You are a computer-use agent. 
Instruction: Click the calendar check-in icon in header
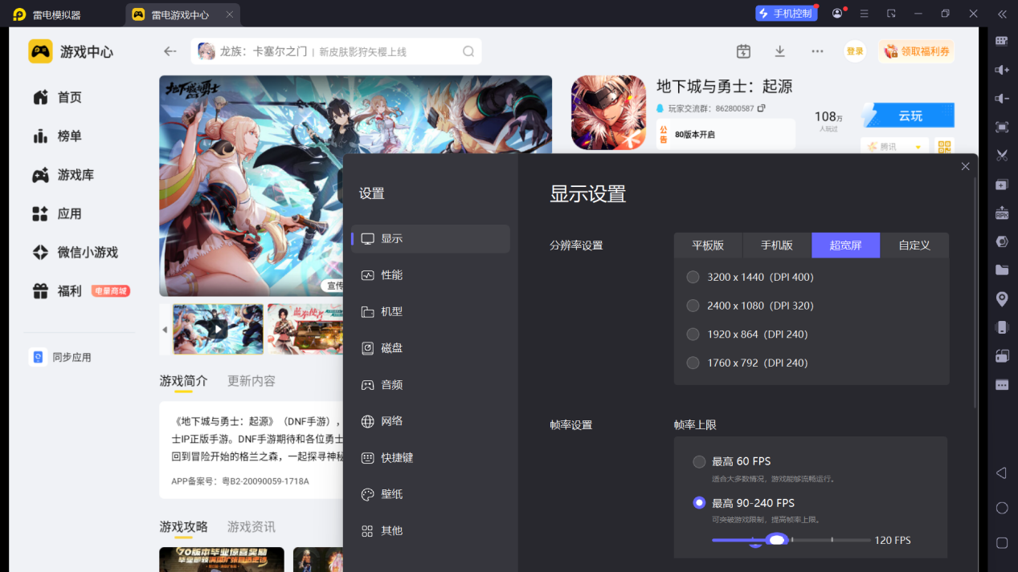click(x=743, y=51)
